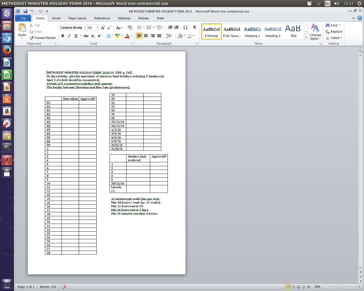Switch to Web Layout view
The image size is (364, 291).
[298, 287]
